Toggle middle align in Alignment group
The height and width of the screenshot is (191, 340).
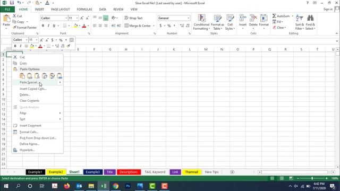[100, 18]
